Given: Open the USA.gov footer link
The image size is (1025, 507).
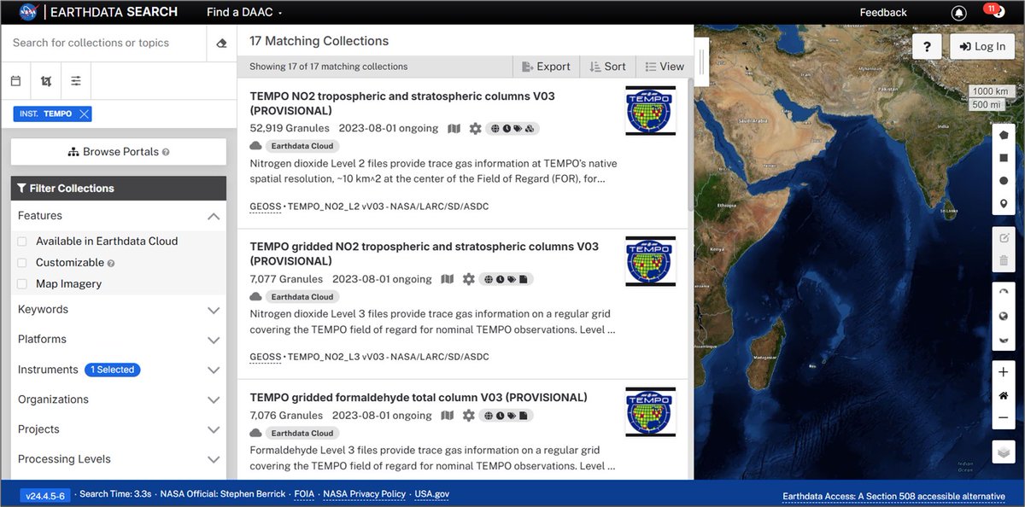Looking at the screenshot, I should tap(431, 494).
